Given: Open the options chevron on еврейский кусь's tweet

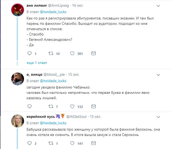Looking at the screenshot, I should pos(158,116).
